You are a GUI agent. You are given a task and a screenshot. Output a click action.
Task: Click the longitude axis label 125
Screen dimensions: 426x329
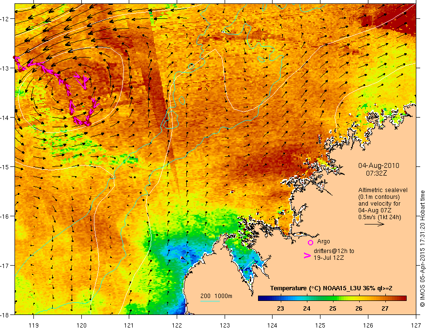[320, 325]
